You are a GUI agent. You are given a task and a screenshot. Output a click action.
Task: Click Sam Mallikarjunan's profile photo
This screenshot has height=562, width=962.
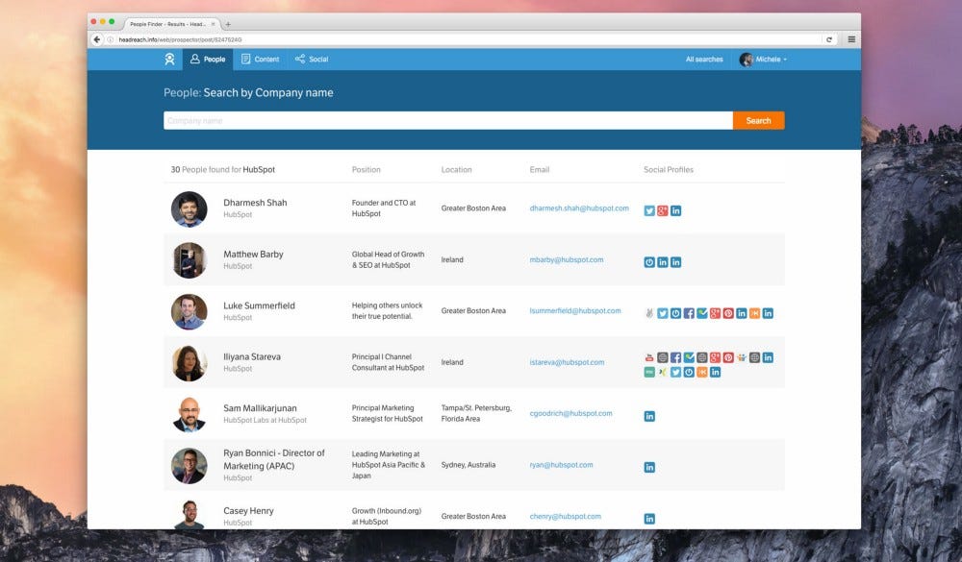pyautogui.click(x=189, y=414)
